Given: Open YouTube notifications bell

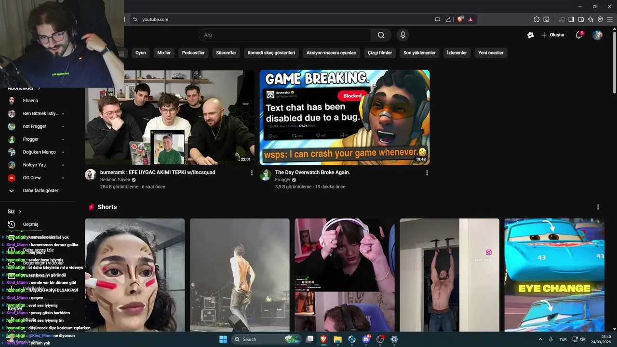Looking at the screenshot, I should click(x=579, y=35).
